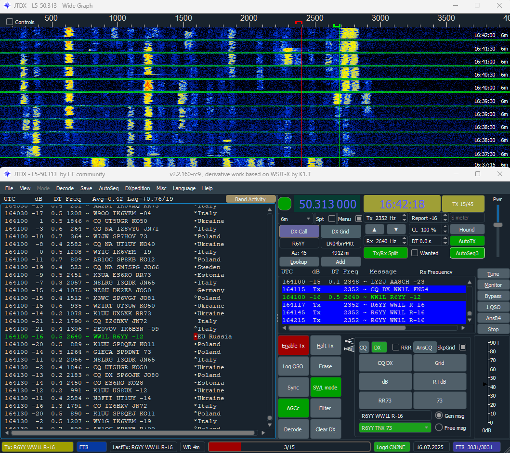Image resolution: width=510 pixels, height=453 pixels.
Task: Toggle the SkpGrid checkbox
Action: 462,347
